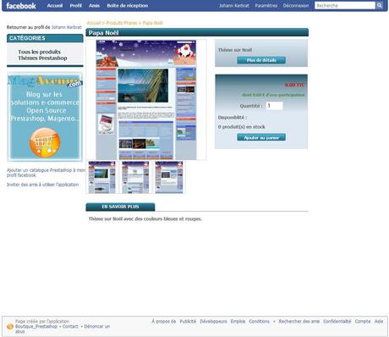Click Aide footer link
Screen dimensions: 389x337
[379, 322]
